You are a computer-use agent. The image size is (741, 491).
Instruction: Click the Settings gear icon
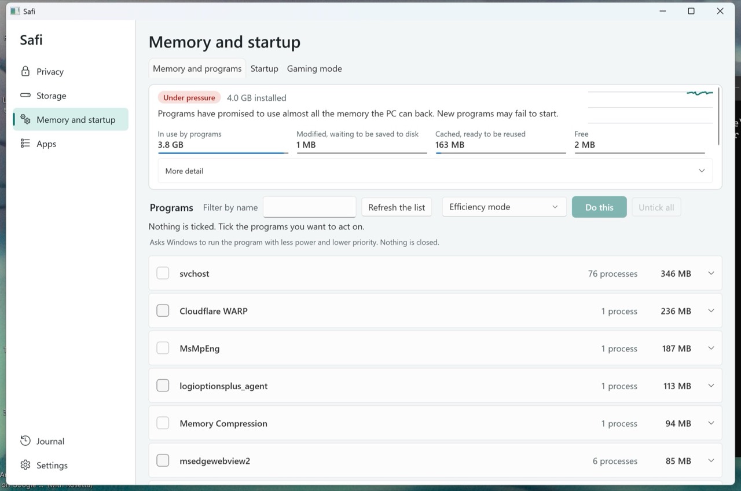(x=25, y=465)
